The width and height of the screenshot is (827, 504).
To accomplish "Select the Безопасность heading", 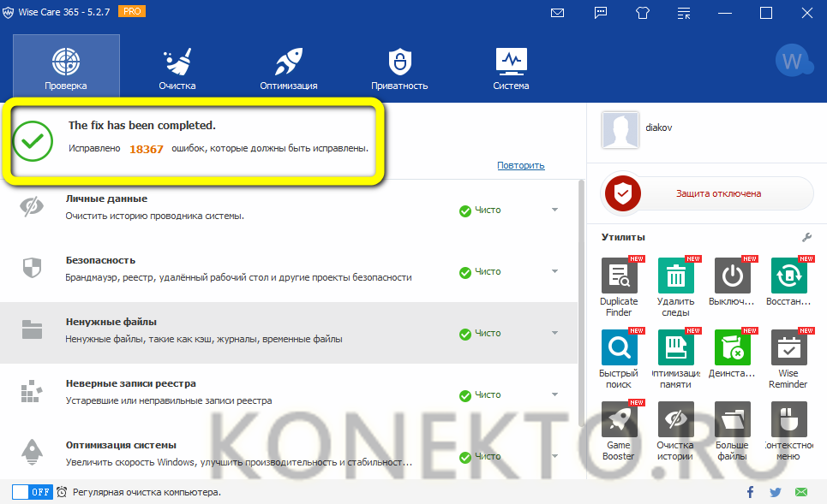I will 100,260.
